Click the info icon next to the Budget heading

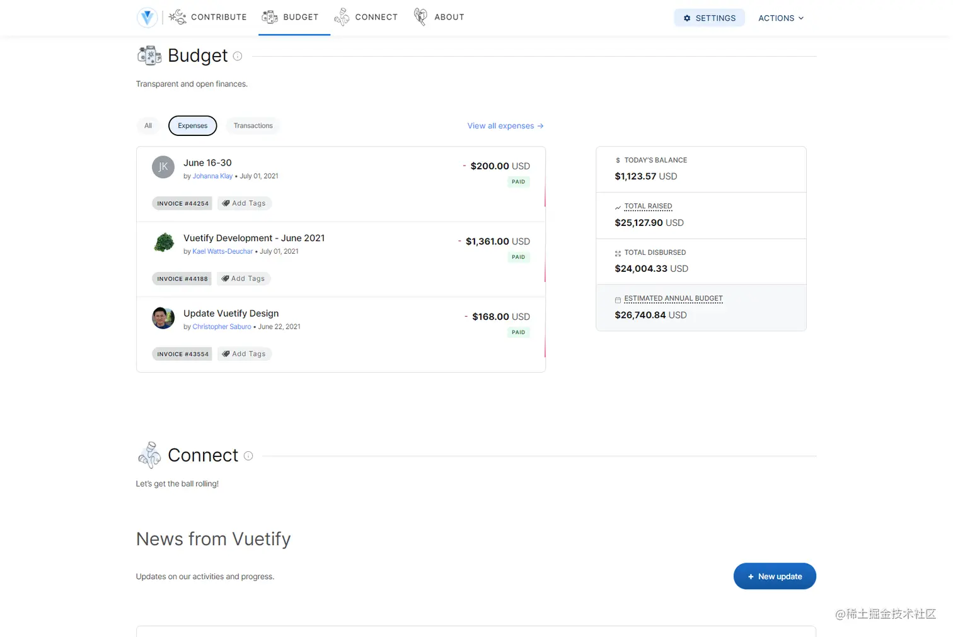coord(238,56)
